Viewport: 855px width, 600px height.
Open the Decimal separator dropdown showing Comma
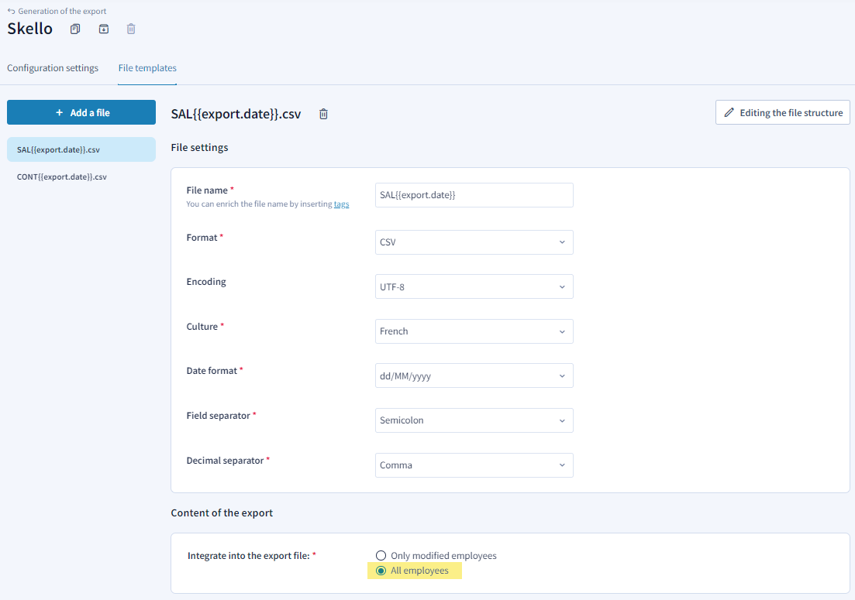coord(474,465)
